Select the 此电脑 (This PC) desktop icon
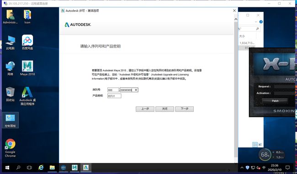Viewport: 297px width, 174px height. coord(10,42)
